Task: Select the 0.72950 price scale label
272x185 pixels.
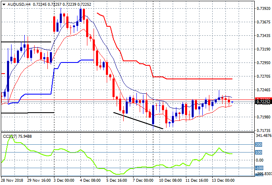Action: point(263,62)
